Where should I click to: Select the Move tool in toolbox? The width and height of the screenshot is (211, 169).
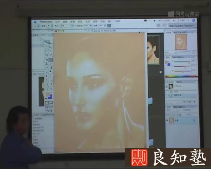pyautogui.click(x=50, y=47)
